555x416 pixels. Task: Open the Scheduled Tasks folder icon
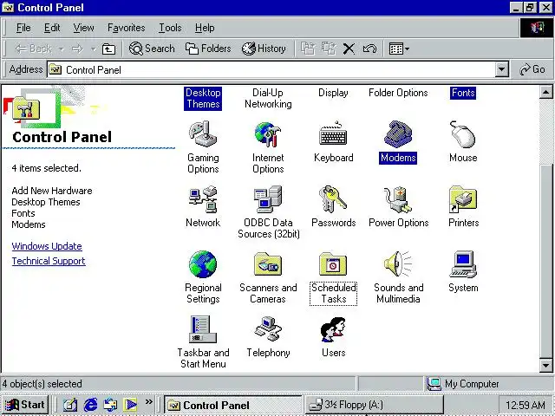point(333,263)
